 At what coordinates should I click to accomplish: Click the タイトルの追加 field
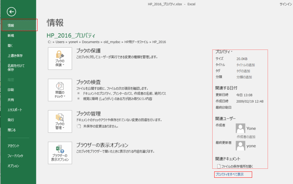[x=246, y=65]
